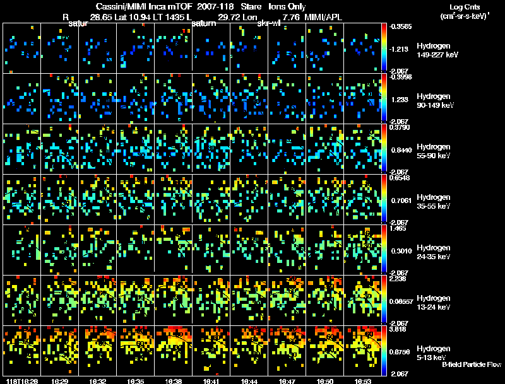
Task: Click the '16:41' time axis label
Action: (211, 381)
